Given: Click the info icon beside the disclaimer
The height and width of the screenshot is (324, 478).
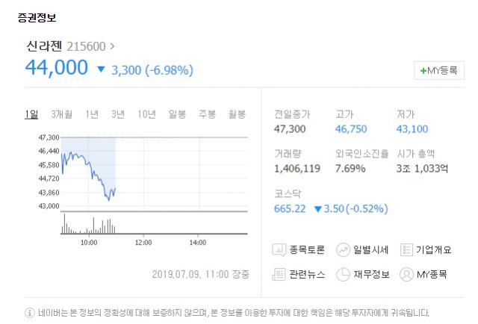Looking at the screenshot, I should pyautogui.click(x=30, y=312).
